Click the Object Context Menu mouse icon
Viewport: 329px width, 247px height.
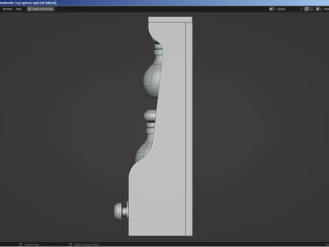[x=71, y=244]
